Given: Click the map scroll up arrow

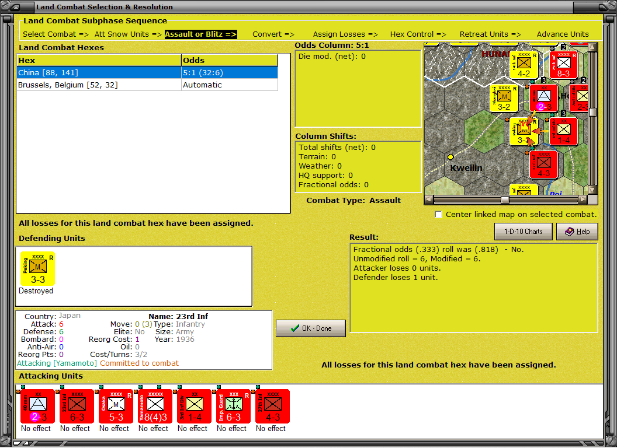Looking at the screenshot, I should (592, 48).
